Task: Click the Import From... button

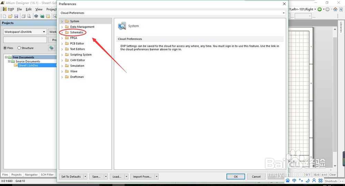Action: coord(142,177)
